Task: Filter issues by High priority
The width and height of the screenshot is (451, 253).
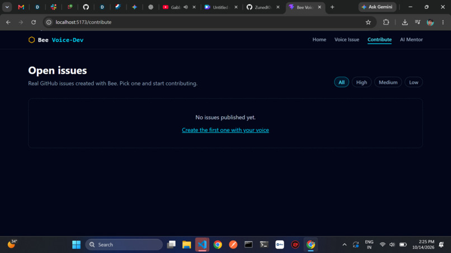Action: tap(361, 83)
